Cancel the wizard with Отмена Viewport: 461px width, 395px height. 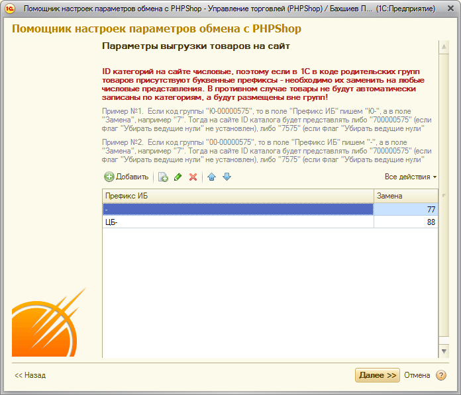point(417,375)
